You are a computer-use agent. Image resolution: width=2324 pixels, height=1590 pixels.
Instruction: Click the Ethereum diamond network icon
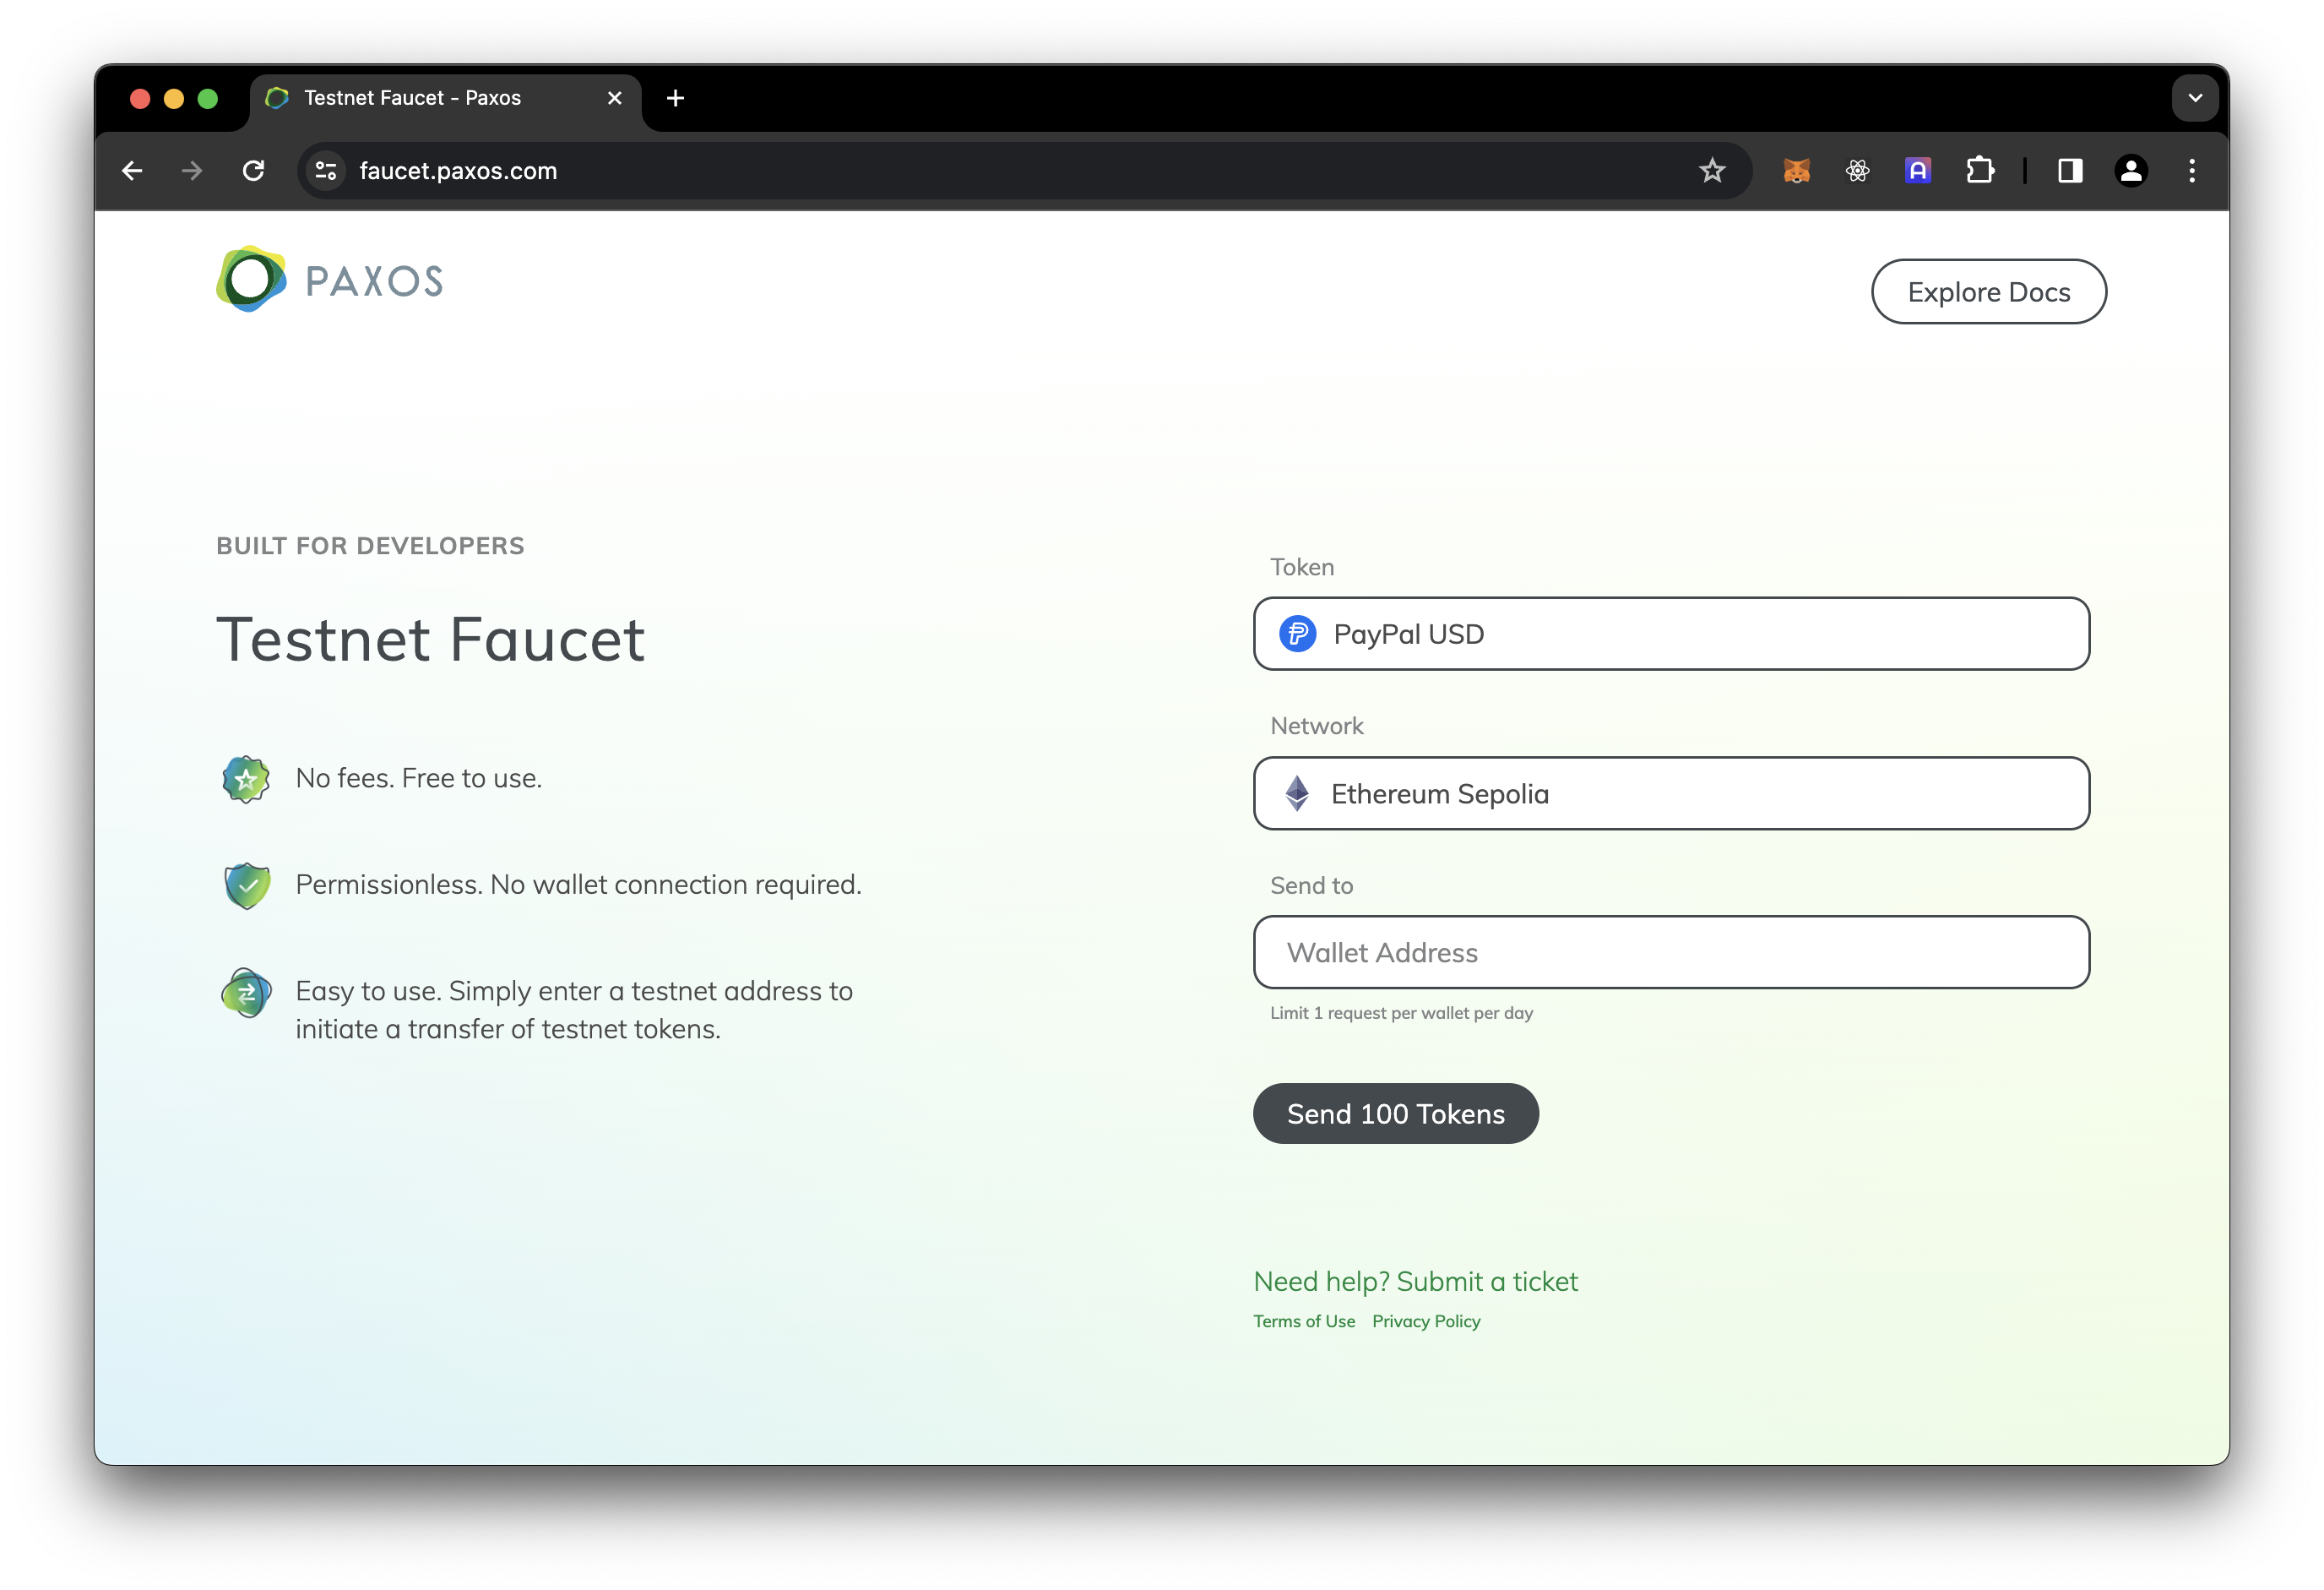pos(1297,793)
